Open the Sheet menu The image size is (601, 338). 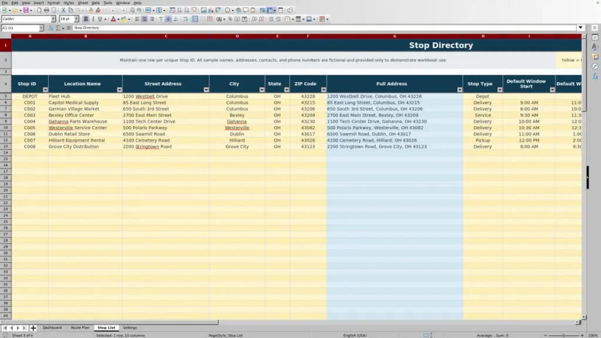[x=83, y=3]
